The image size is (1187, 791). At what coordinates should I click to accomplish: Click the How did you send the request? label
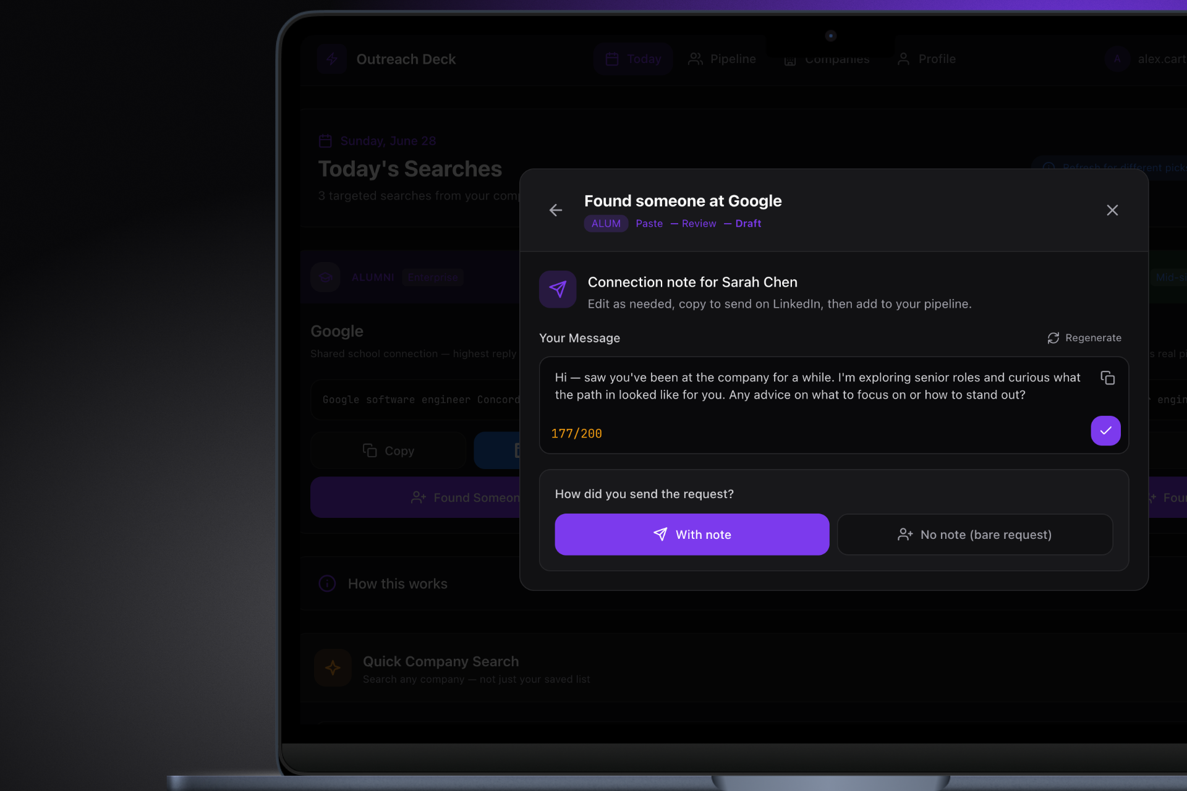click(x=644, y=494)
